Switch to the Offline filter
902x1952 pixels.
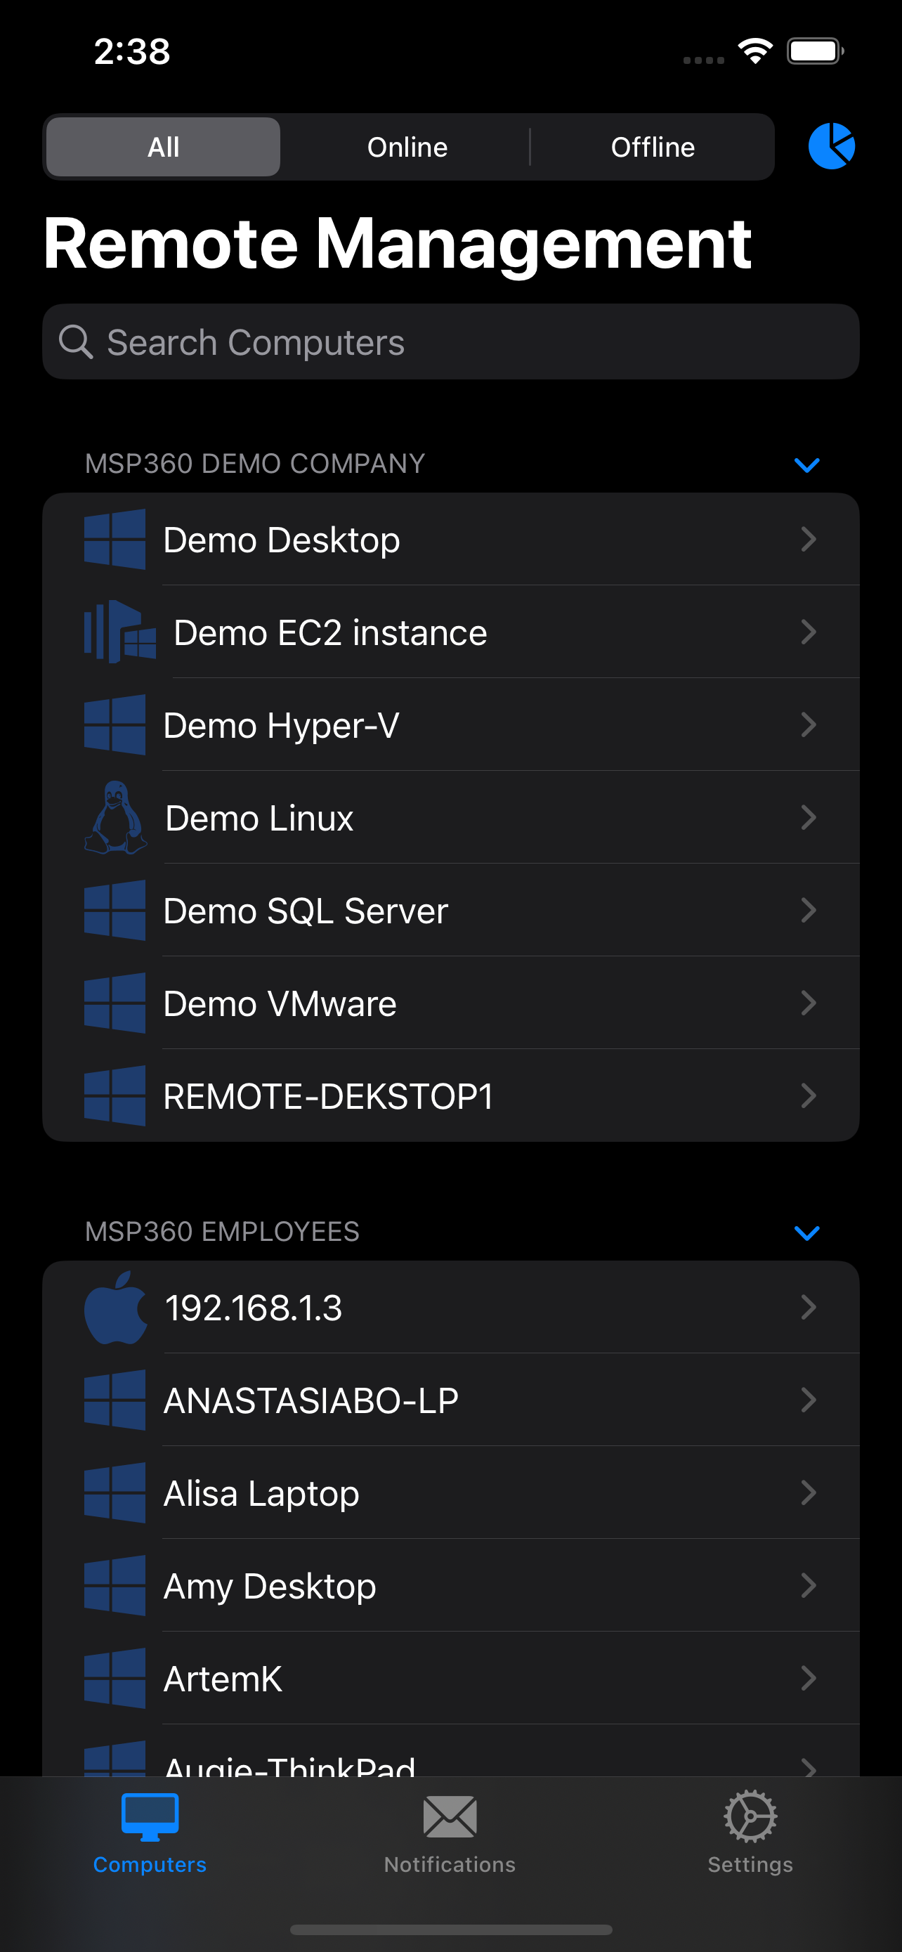tap(653, 147)
